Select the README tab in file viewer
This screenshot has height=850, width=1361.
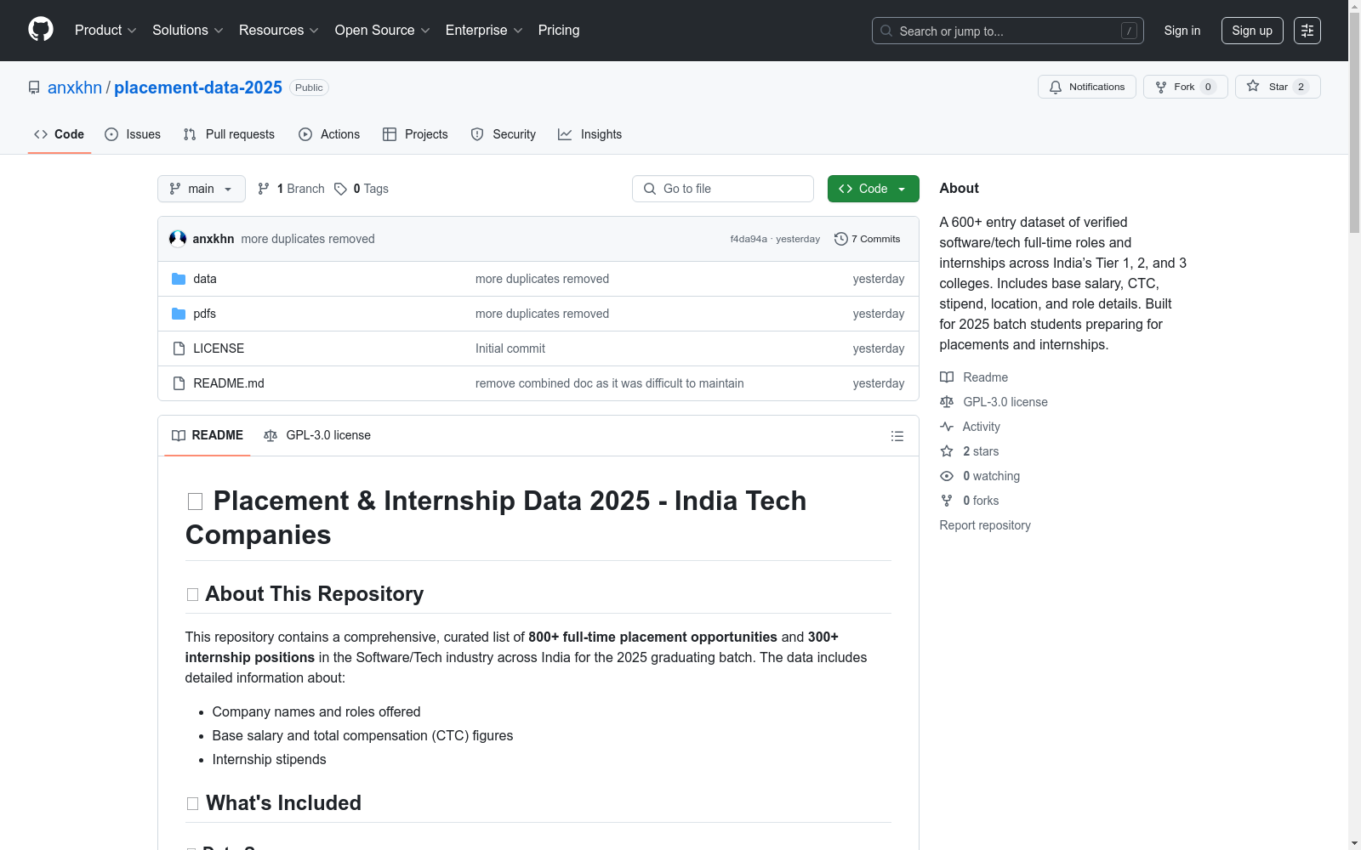pyautogui.click(x=208, y=435)
